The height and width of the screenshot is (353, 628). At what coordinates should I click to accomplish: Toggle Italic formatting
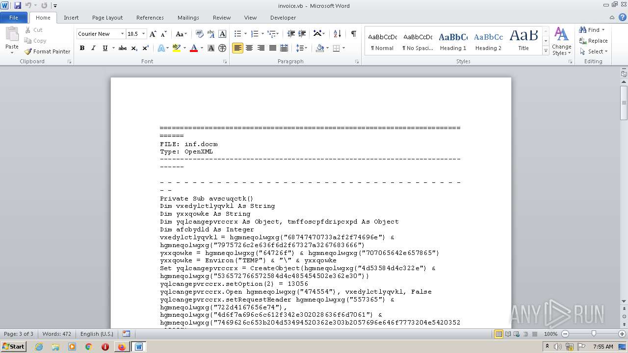coord(93,48)
